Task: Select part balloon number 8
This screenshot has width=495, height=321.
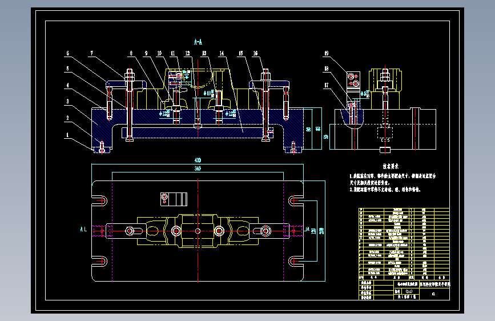Action: tap(131, 53)
